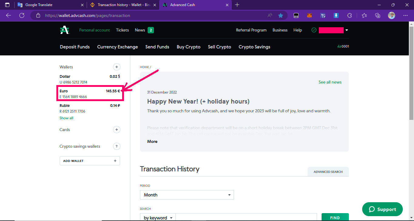Open the Support chat button

pyautogui.click(x=382, y=209)
